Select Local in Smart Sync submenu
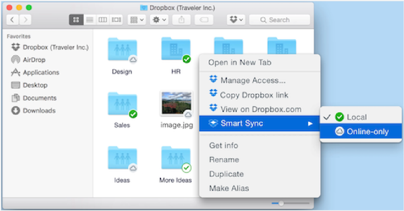The image size is (404, 211). click(x=361, y=117)
